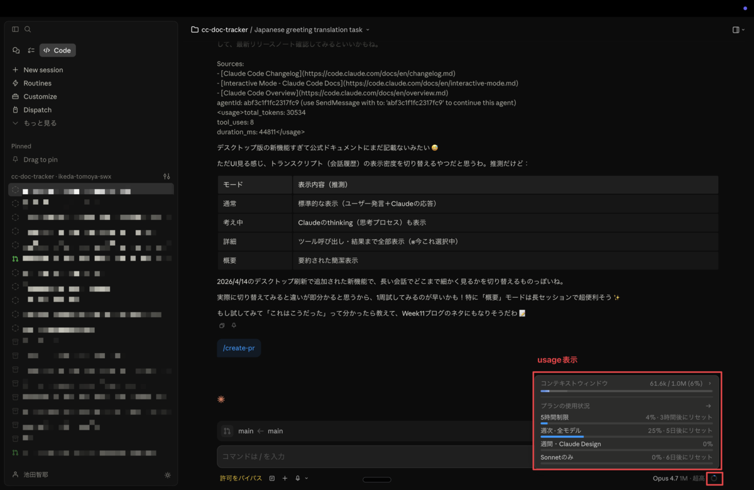Click the Sonnetのみ usage row

tap(626, 457)
